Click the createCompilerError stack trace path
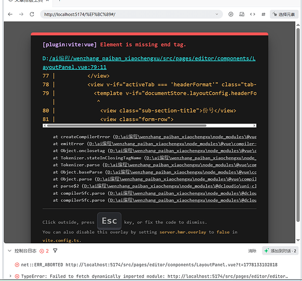This screenshot has width=302, height=281. point(185,137)
